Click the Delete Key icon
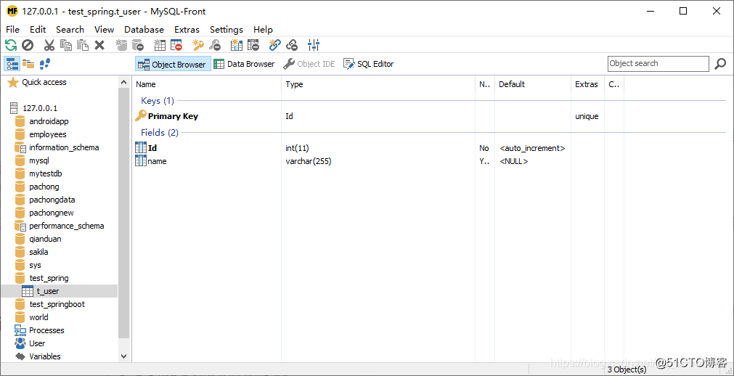734x376 pixels. click(214, 45)
